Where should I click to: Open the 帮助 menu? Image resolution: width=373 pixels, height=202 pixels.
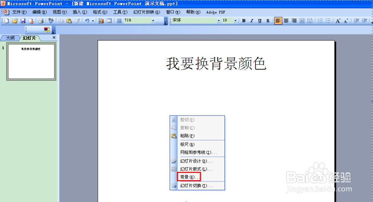(193, 12)
